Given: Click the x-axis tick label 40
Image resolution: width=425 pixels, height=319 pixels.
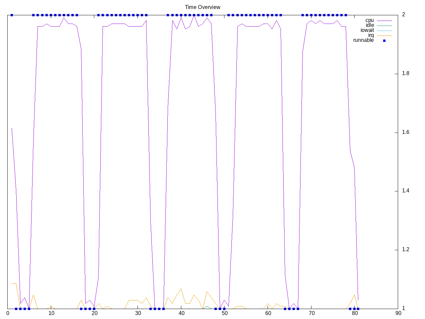Looking at the screenshot, I should [181, 313].
